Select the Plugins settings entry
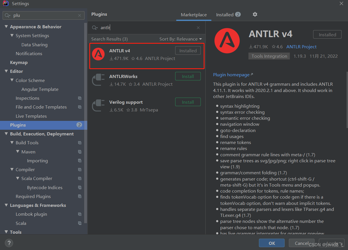This screenshot has height=250, width=348. 44,125
